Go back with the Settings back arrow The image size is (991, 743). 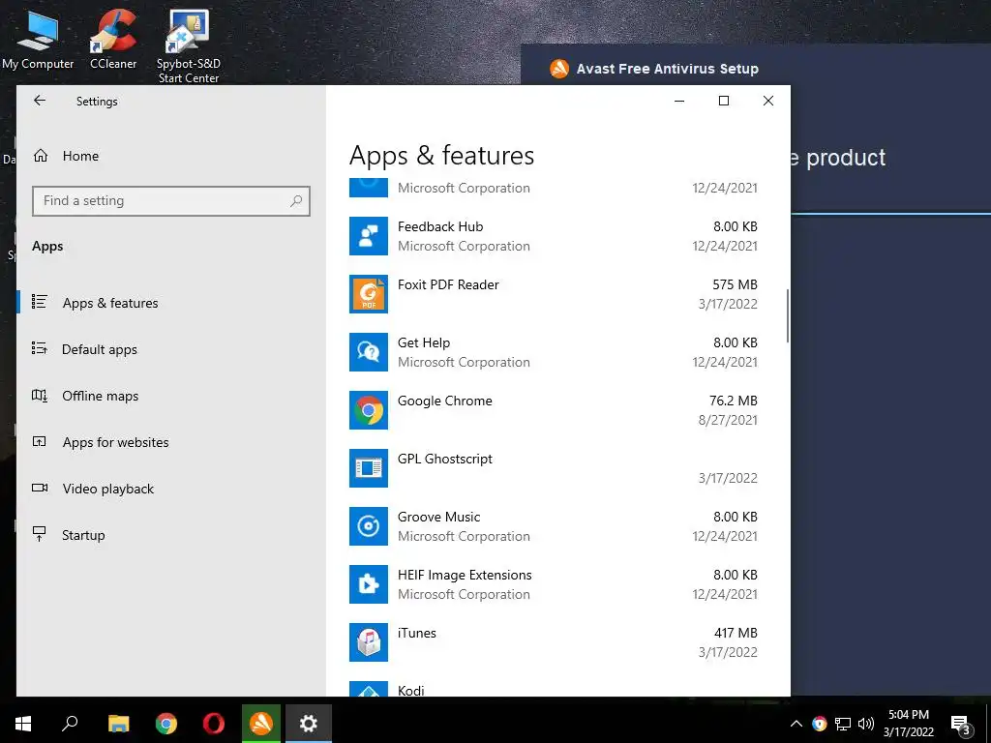(40, 101)
